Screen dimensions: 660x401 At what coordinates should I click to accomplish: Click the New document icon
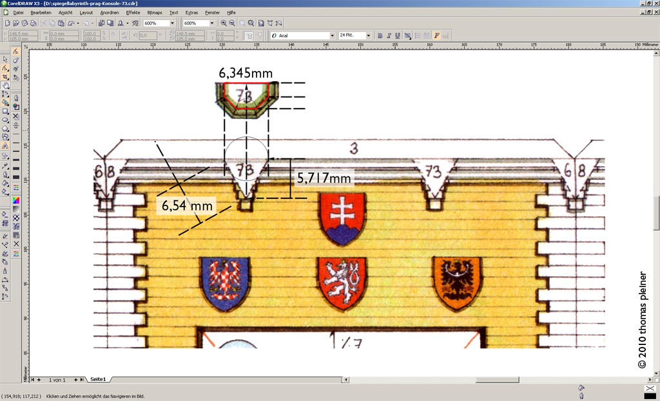(x=6, y=23)
